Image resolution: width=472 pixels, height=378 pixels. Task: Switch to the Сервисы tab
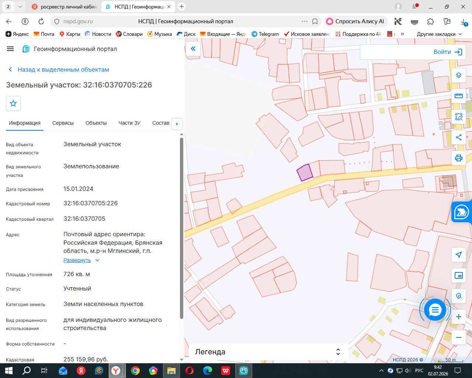(63, 123)
